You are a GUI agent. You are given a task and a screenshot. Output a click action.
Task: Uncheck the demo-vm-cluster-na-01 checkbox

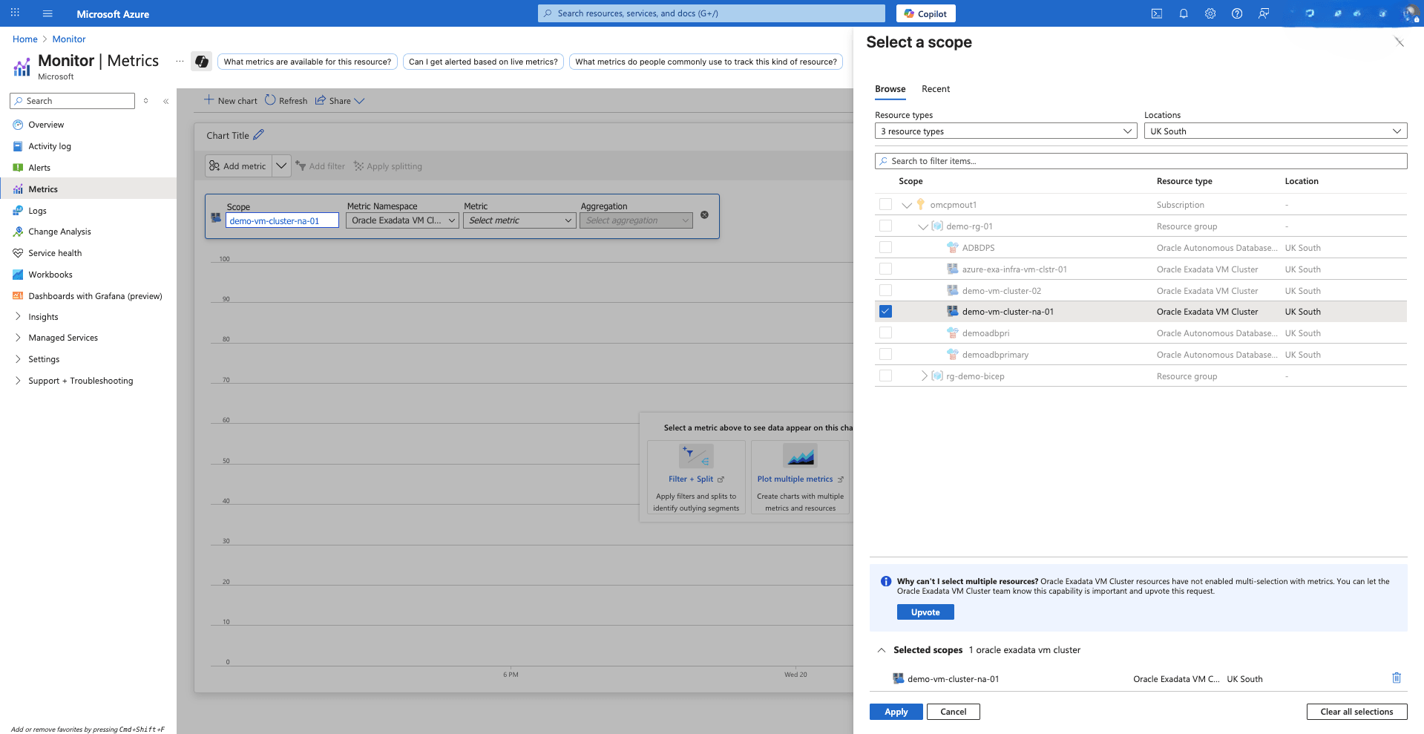(885, 312)
